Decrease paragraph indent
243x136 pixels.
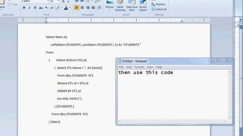(x=77, y=2)
